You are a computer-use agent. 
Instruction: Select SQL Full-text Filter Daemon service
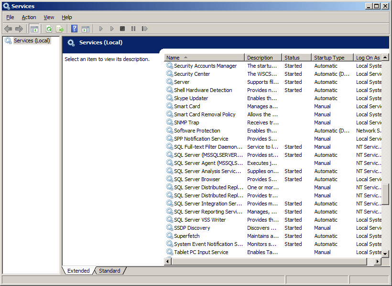pos(274,147)
